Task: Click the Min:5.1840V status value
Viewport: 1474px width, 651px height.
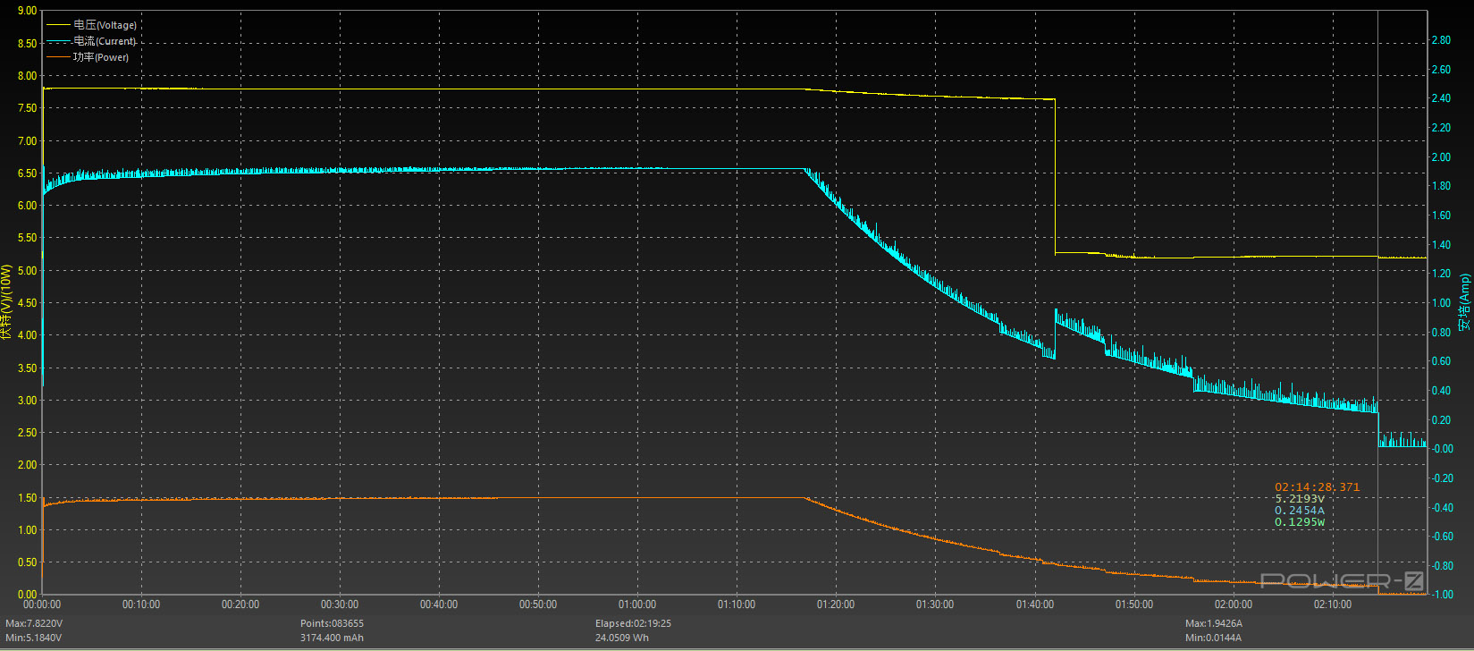Action: [x=34, y=638]
